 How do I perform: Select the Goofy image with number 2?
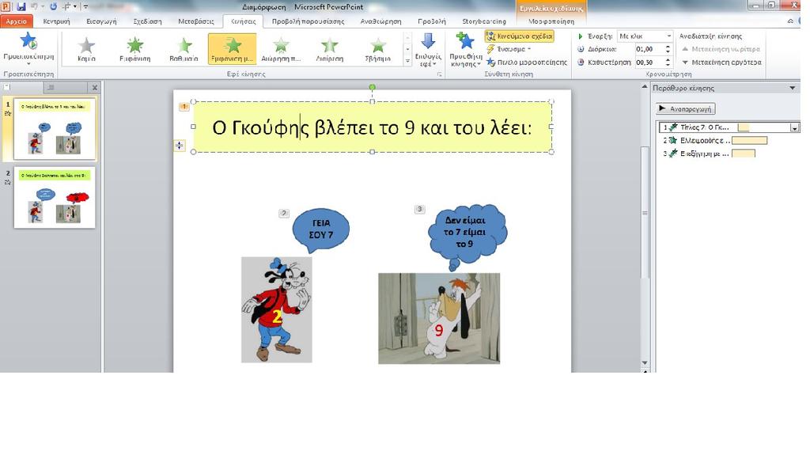[277, 309]
